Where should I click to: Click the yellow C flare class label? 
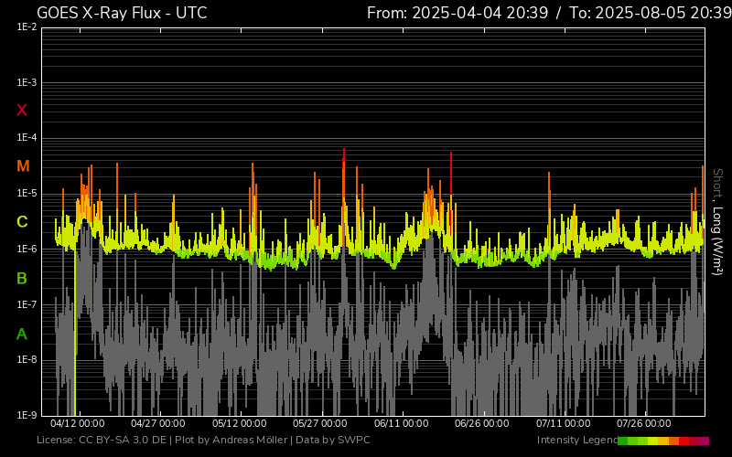pos(22,222)
